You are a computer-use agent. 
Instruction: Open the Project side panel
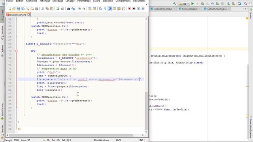click(2, 15)
